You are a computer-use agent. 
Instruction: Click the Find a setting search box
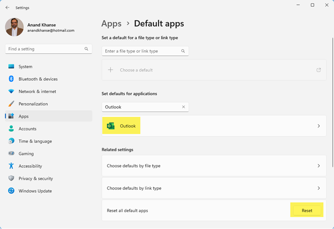pyautogui.click(x=45, y=49)
